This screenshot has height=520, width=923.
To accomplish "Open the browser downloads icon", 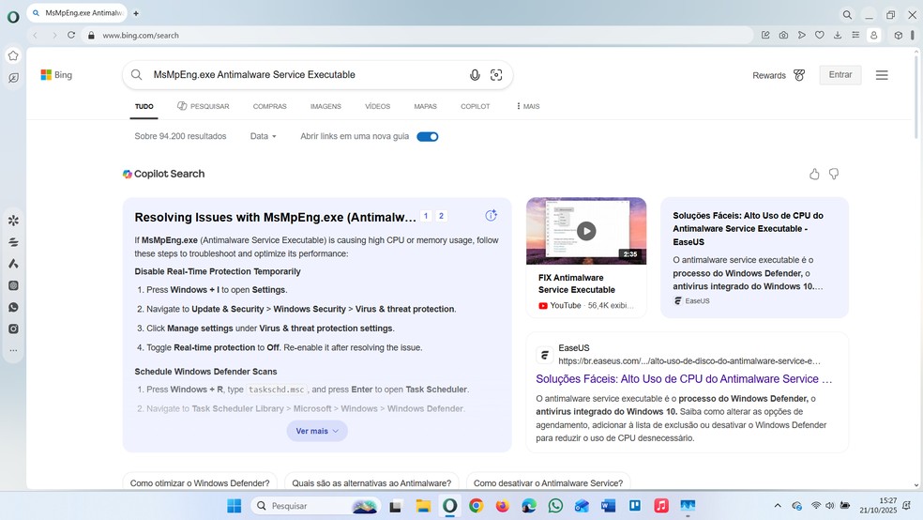I will pos(838,36).
